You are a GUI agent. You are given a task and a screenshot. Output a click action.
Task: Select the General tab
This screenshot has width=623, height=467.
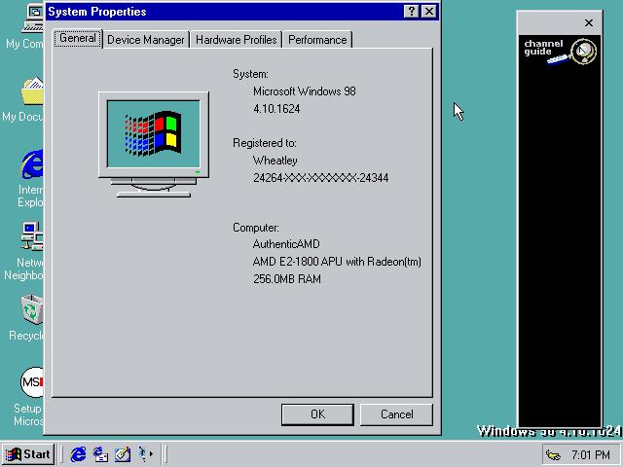[x=78, y=39]
